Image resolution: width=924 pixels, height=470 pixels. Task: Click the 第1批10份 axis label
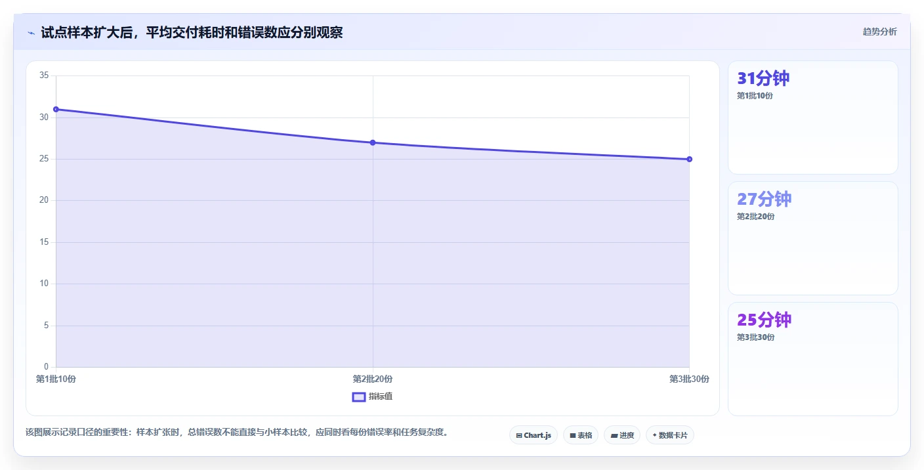(x=56, y=379)
